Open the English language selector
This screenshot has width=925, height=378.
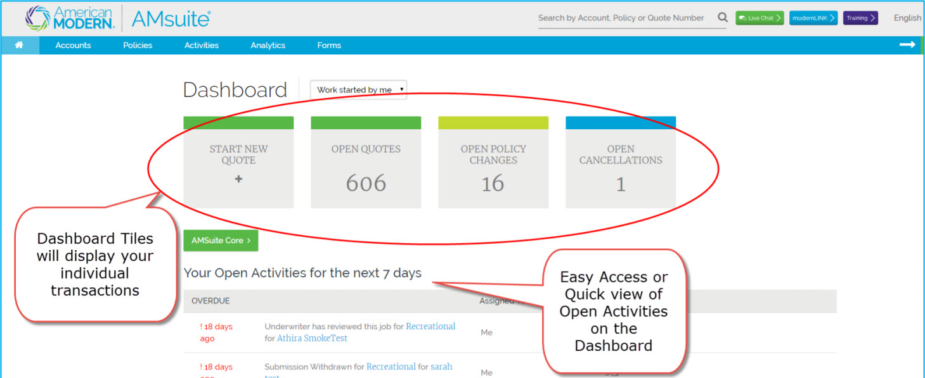tap(907, 18)
